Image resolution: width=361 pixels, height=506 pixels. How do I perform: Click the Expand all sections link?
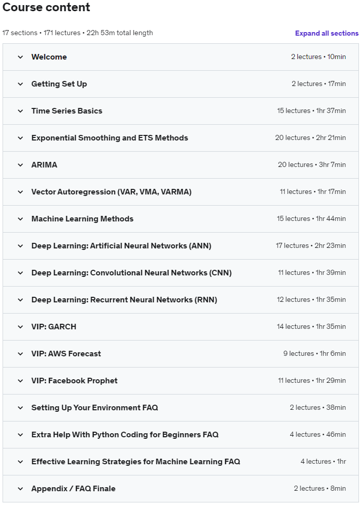(326, 33)
